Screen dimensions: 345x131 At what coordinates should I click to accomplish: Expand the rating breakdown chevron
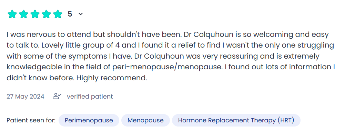[81, 14]
